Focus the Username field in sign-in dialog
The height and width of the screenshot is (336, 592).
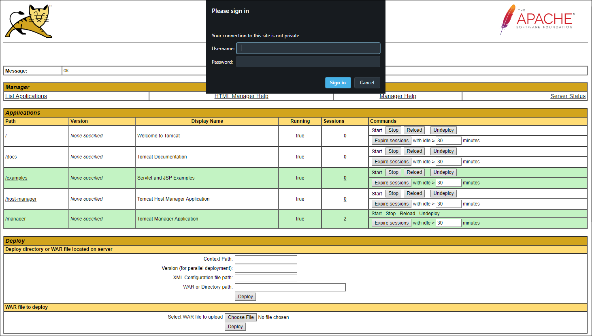pyautogui.click(x=308, y=48)
